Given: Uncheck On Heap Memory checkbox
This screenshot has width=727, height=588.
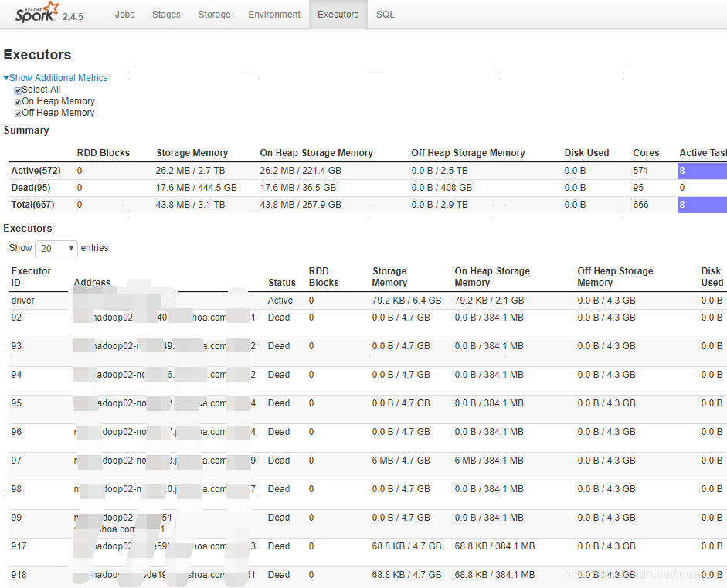Looking at the screenshot, I should (18, 102).
